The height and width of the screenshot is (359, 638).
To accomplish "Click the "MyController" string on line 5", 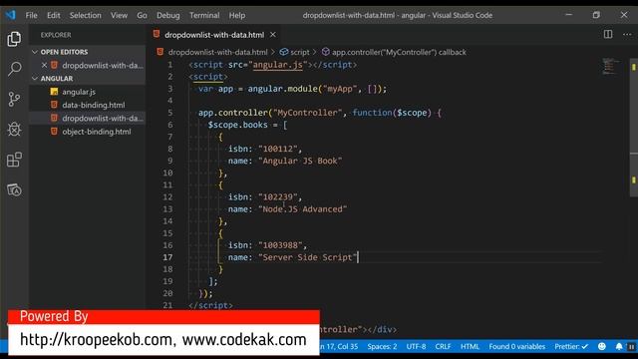I will click(308, 113).
